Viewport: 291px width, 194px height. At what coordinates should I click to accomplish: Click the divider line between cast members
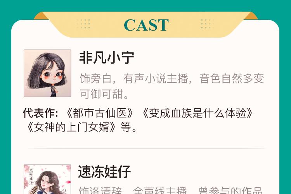pos(147,148)
